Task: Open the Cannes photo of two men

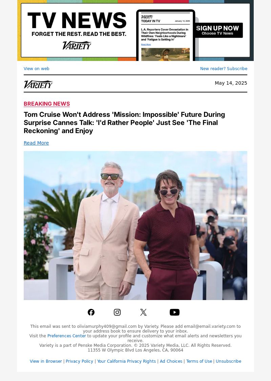Action: (x=135, y=226)
